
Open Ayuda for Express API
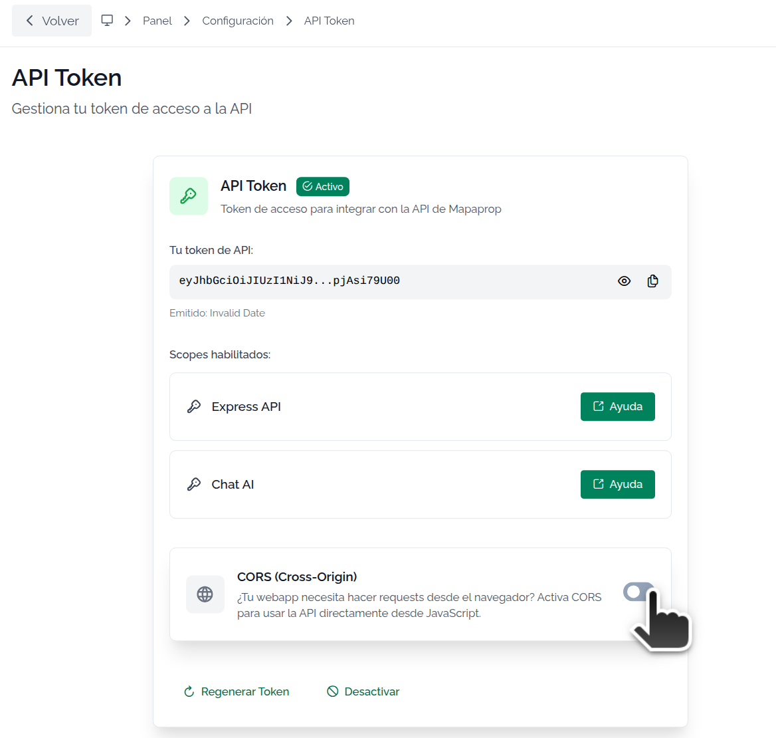point(618,407)
